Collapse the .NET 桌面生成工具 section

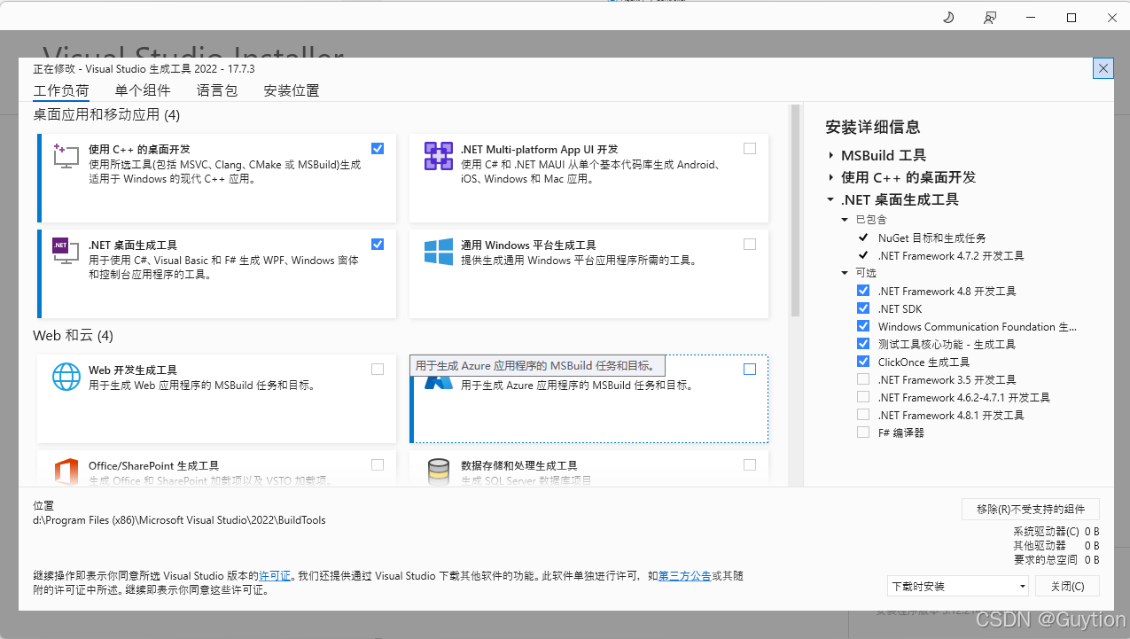(830, 199)
